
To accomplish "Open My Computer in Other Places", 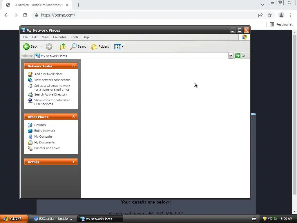I will pos(44,136).
